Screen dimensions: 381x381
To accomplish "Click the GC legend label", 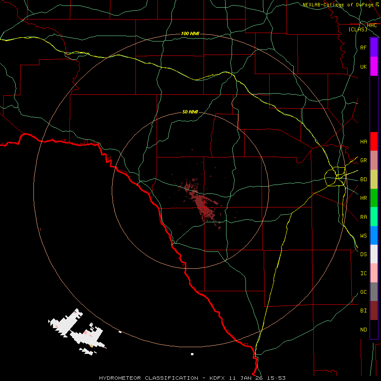I will click(363, 292).
